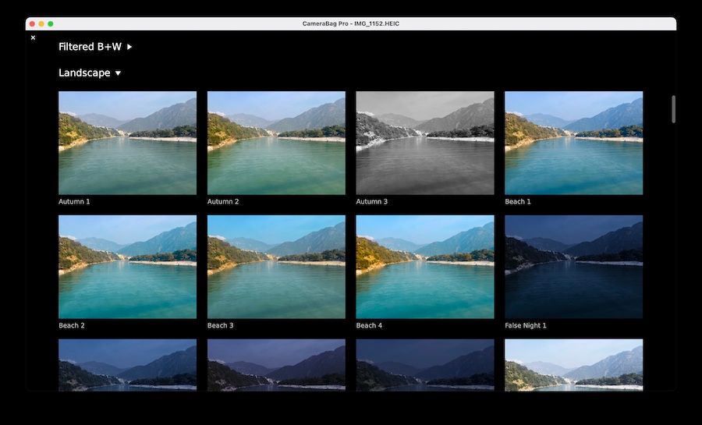
Task: Pick the Beach 1 filter preview
Action: coord(573,143)
